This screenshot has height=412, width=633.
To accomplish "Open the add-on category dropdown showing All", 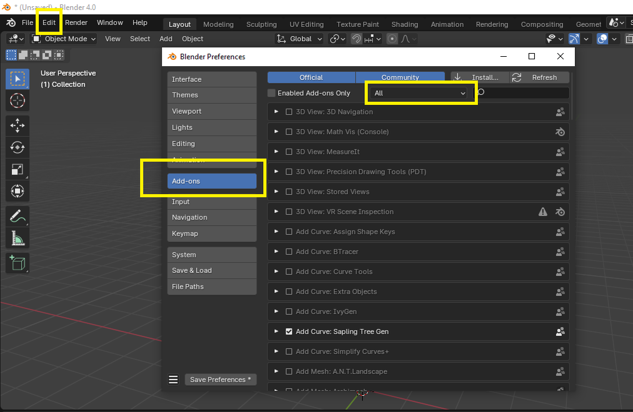I will 418,93.
